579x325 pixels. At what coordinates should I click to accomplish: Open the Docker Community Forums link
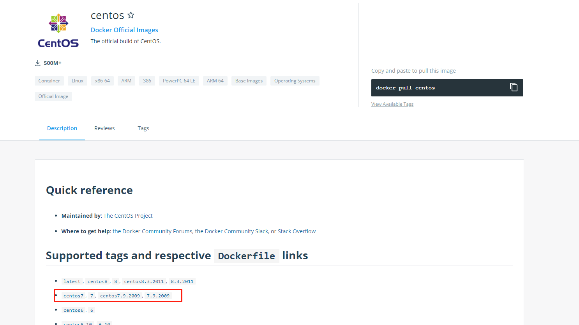(152, 231)
